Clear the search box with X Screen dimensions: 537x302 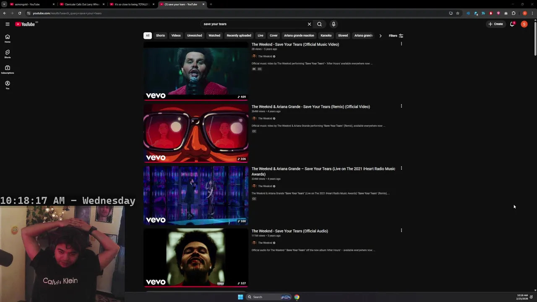click(x=309, y=24)
